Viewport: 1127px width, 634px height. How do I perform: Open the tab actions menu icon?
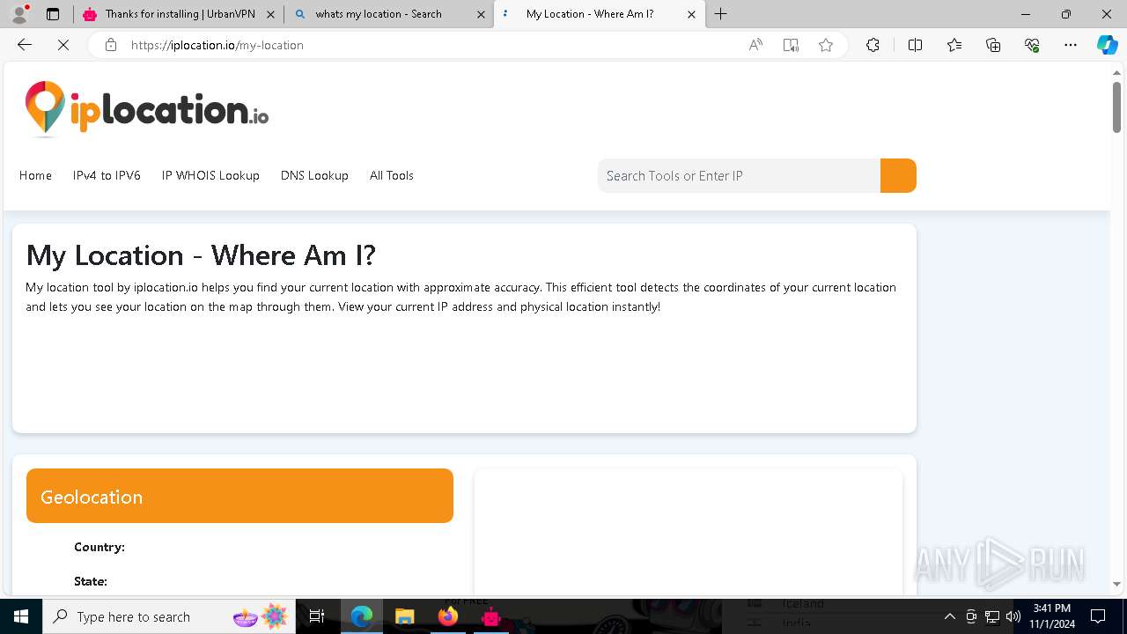(53, 14)
